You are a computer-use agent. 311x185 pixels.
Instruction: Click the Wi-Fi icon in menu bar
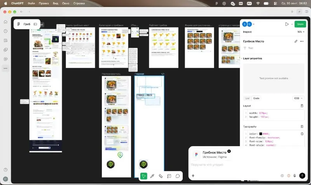tap(258, 3)
